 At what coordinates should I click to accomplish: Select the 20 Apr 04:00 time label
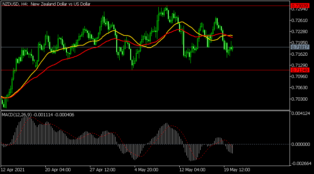pos(58,170)
